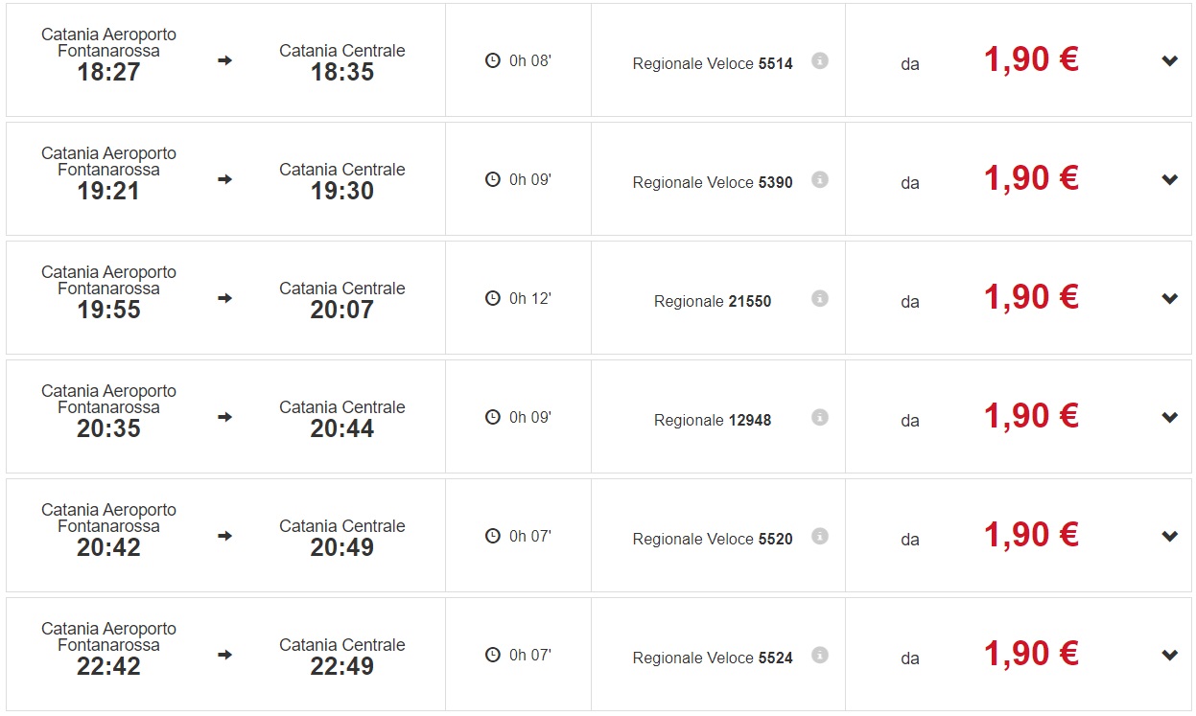Show details for the 20:42 departure chevron
Screen dimensions: 1196x716
1169,537
